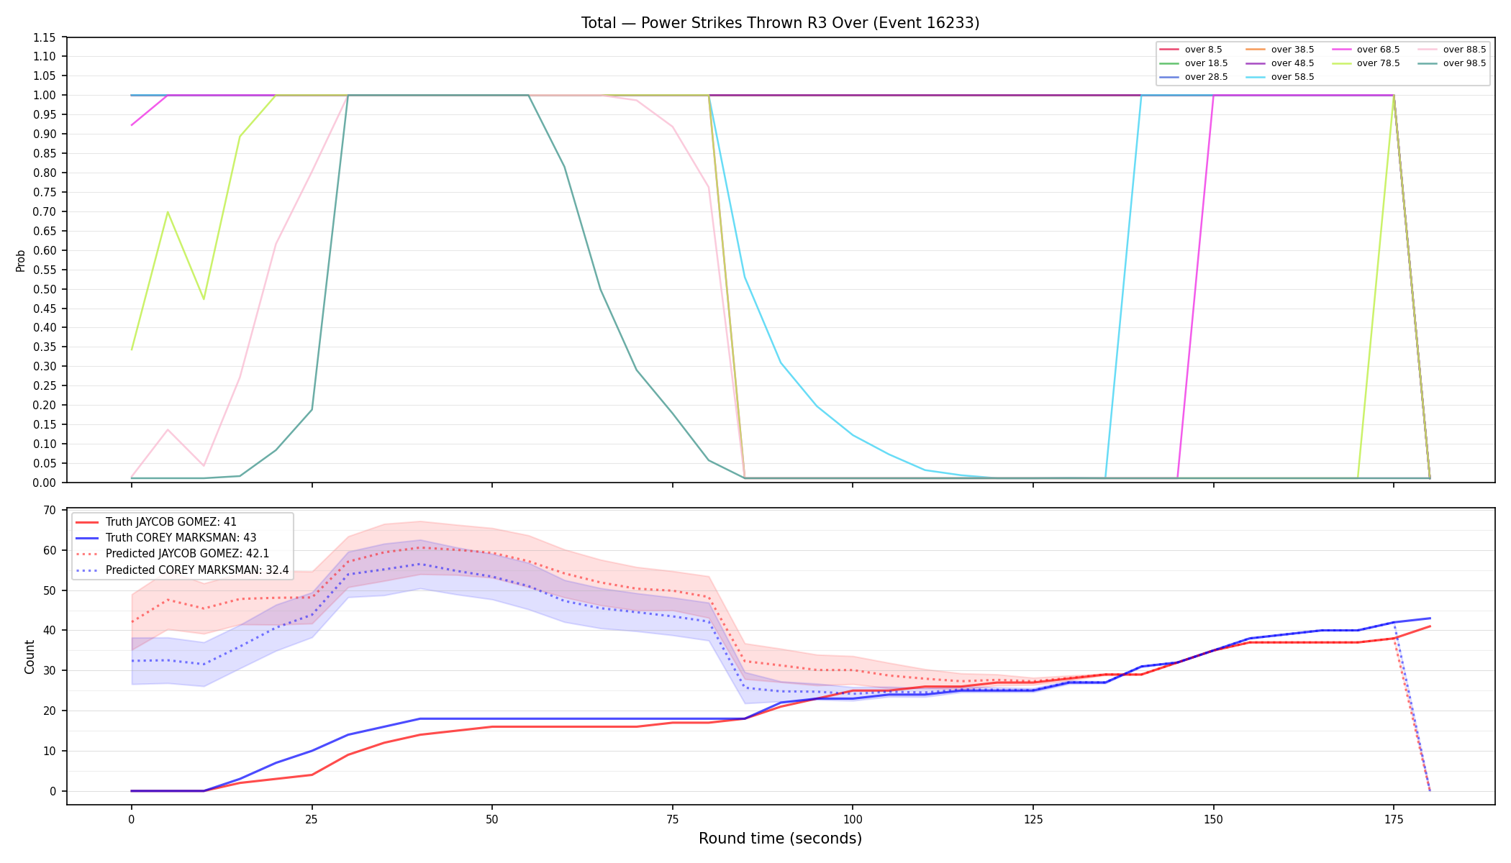Click the 10 tick on the Count axis

pos(50,751)
